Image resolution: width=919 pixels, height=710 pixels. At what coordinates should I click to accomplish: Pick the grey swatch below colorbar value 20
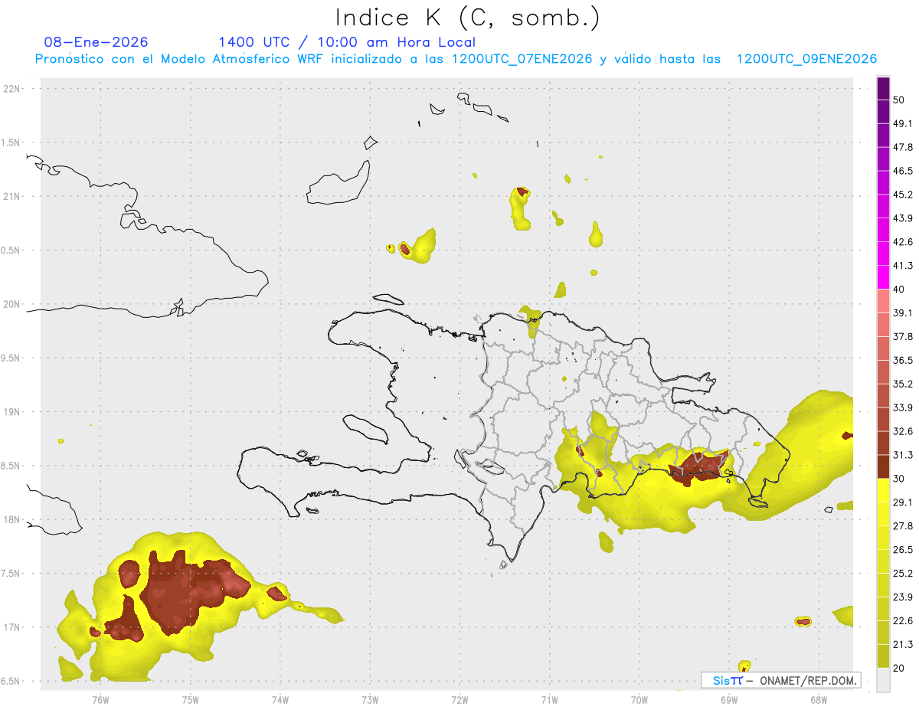(883, 679)
